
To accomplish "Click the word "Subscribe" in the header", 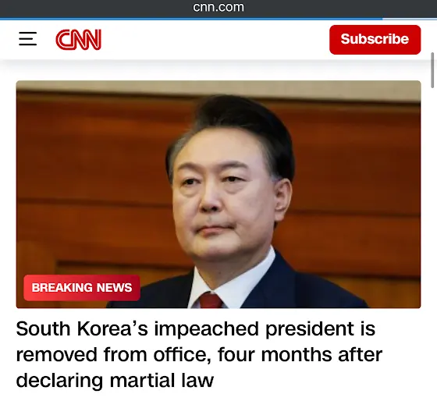I will [375, 39].
